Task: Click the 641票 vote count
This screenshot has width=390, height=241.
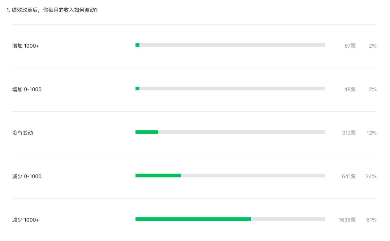Action: click(x=349, y=176)
